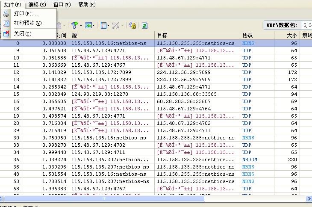Click the 大小 size column header

pos(291,35)
